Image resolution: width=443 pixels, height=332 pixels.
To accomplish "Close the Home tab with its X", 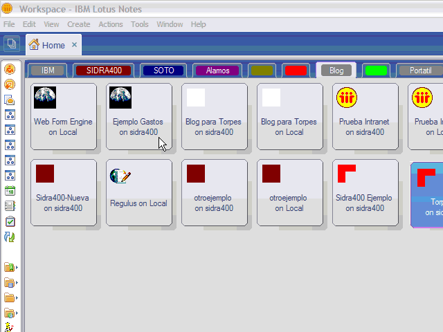I will coord(74,44).
